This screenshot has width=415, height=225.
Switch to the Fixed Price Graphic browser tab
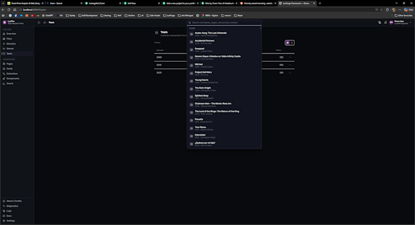(25, 4)
